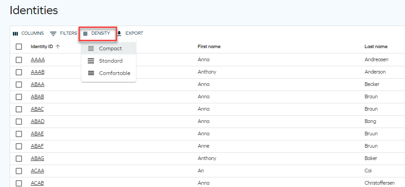Tick the checkbox for ACAA row
Screen dimensions: 405x187
pyautogui.click(x=18, y=171)
